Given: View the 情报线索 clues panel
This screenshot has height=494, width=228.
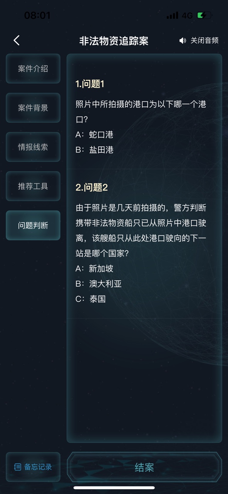Looking at the screenshot, I should pos(33,147).
